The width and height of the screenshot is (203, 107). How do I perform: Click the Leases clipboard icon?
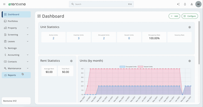5,41
